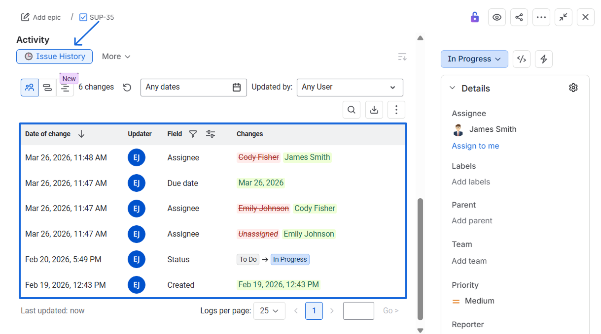Click the export download icon

(x=374, y=110)
